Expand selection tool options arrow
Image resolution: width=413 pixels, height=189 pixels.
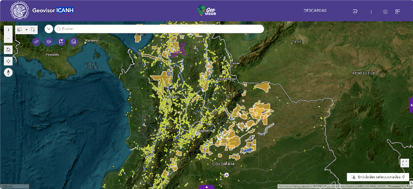point(26,30)
